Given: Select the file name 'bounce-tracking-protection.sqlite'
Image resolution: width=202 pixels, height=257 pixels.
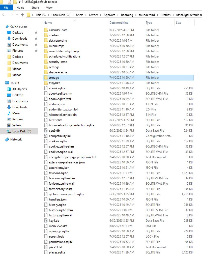Looking at the screenshot, I should click(x=71, y=125).
